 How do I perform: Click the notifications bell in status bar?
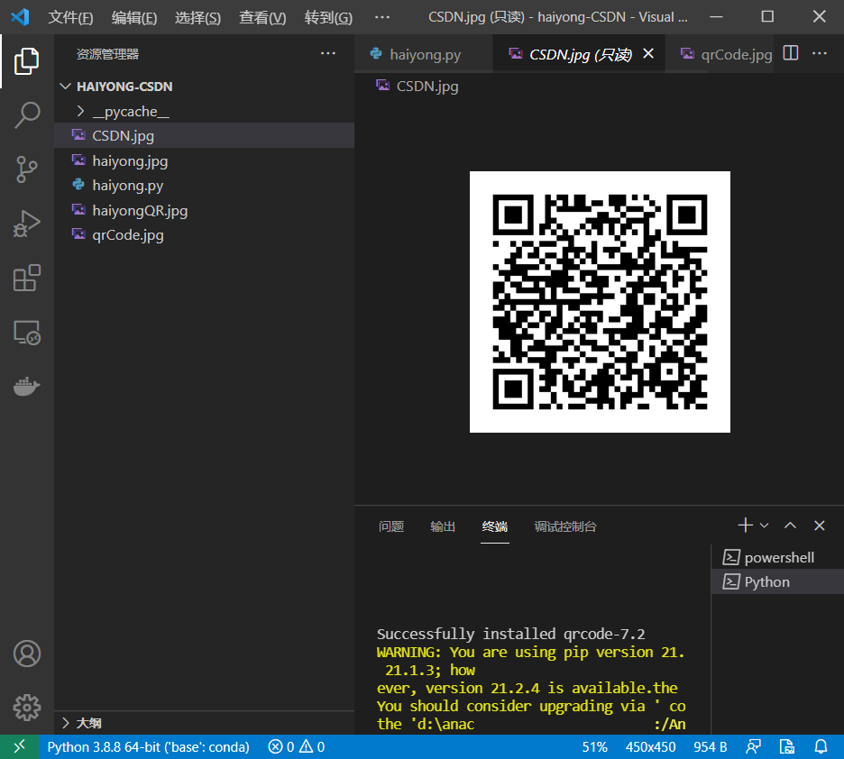[x=821, y=746]
